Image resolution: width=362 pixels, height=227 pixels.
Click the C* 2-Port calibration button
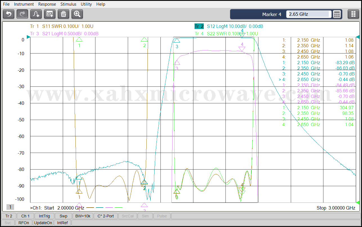106,216
